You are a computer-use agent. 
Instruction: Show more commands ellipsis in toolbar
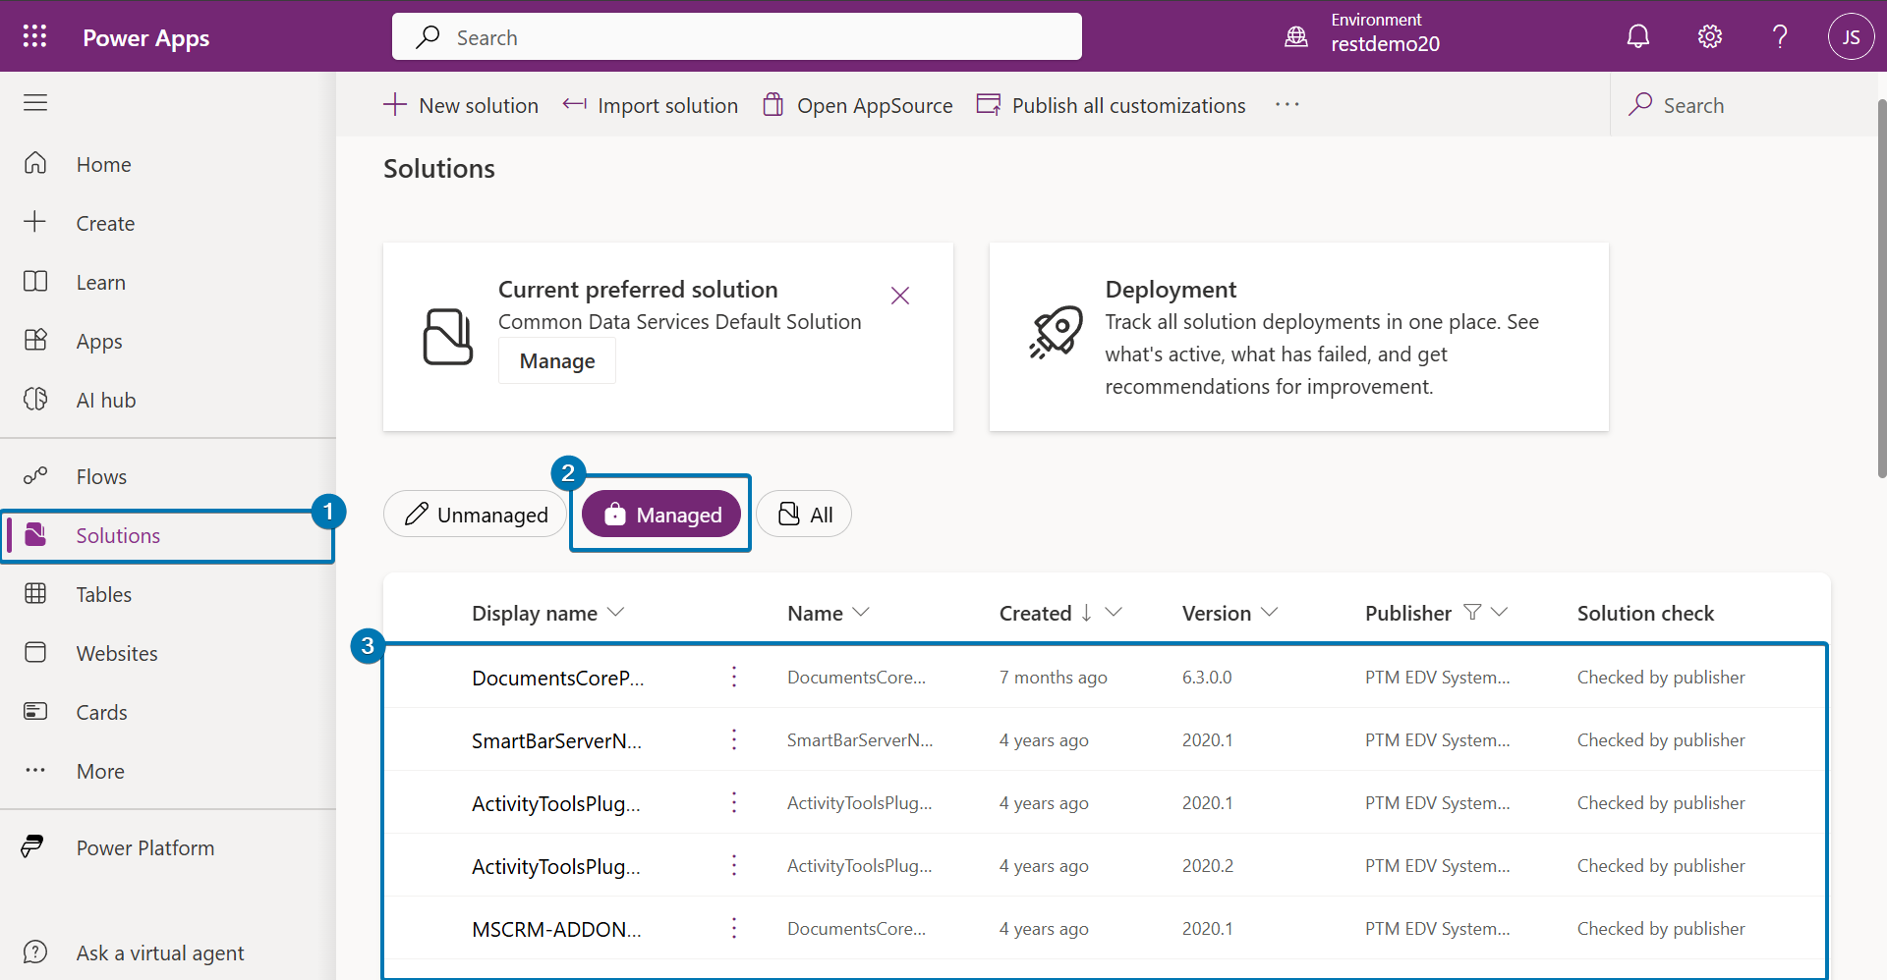point(1287,104)
